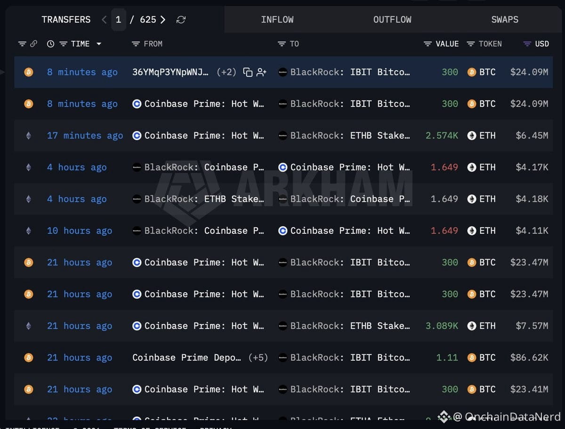The width and height of the screenshot is (565, 429).
Task: Select USD amount $4.17K
Action: pyautogui.click(x=532, y=167)
